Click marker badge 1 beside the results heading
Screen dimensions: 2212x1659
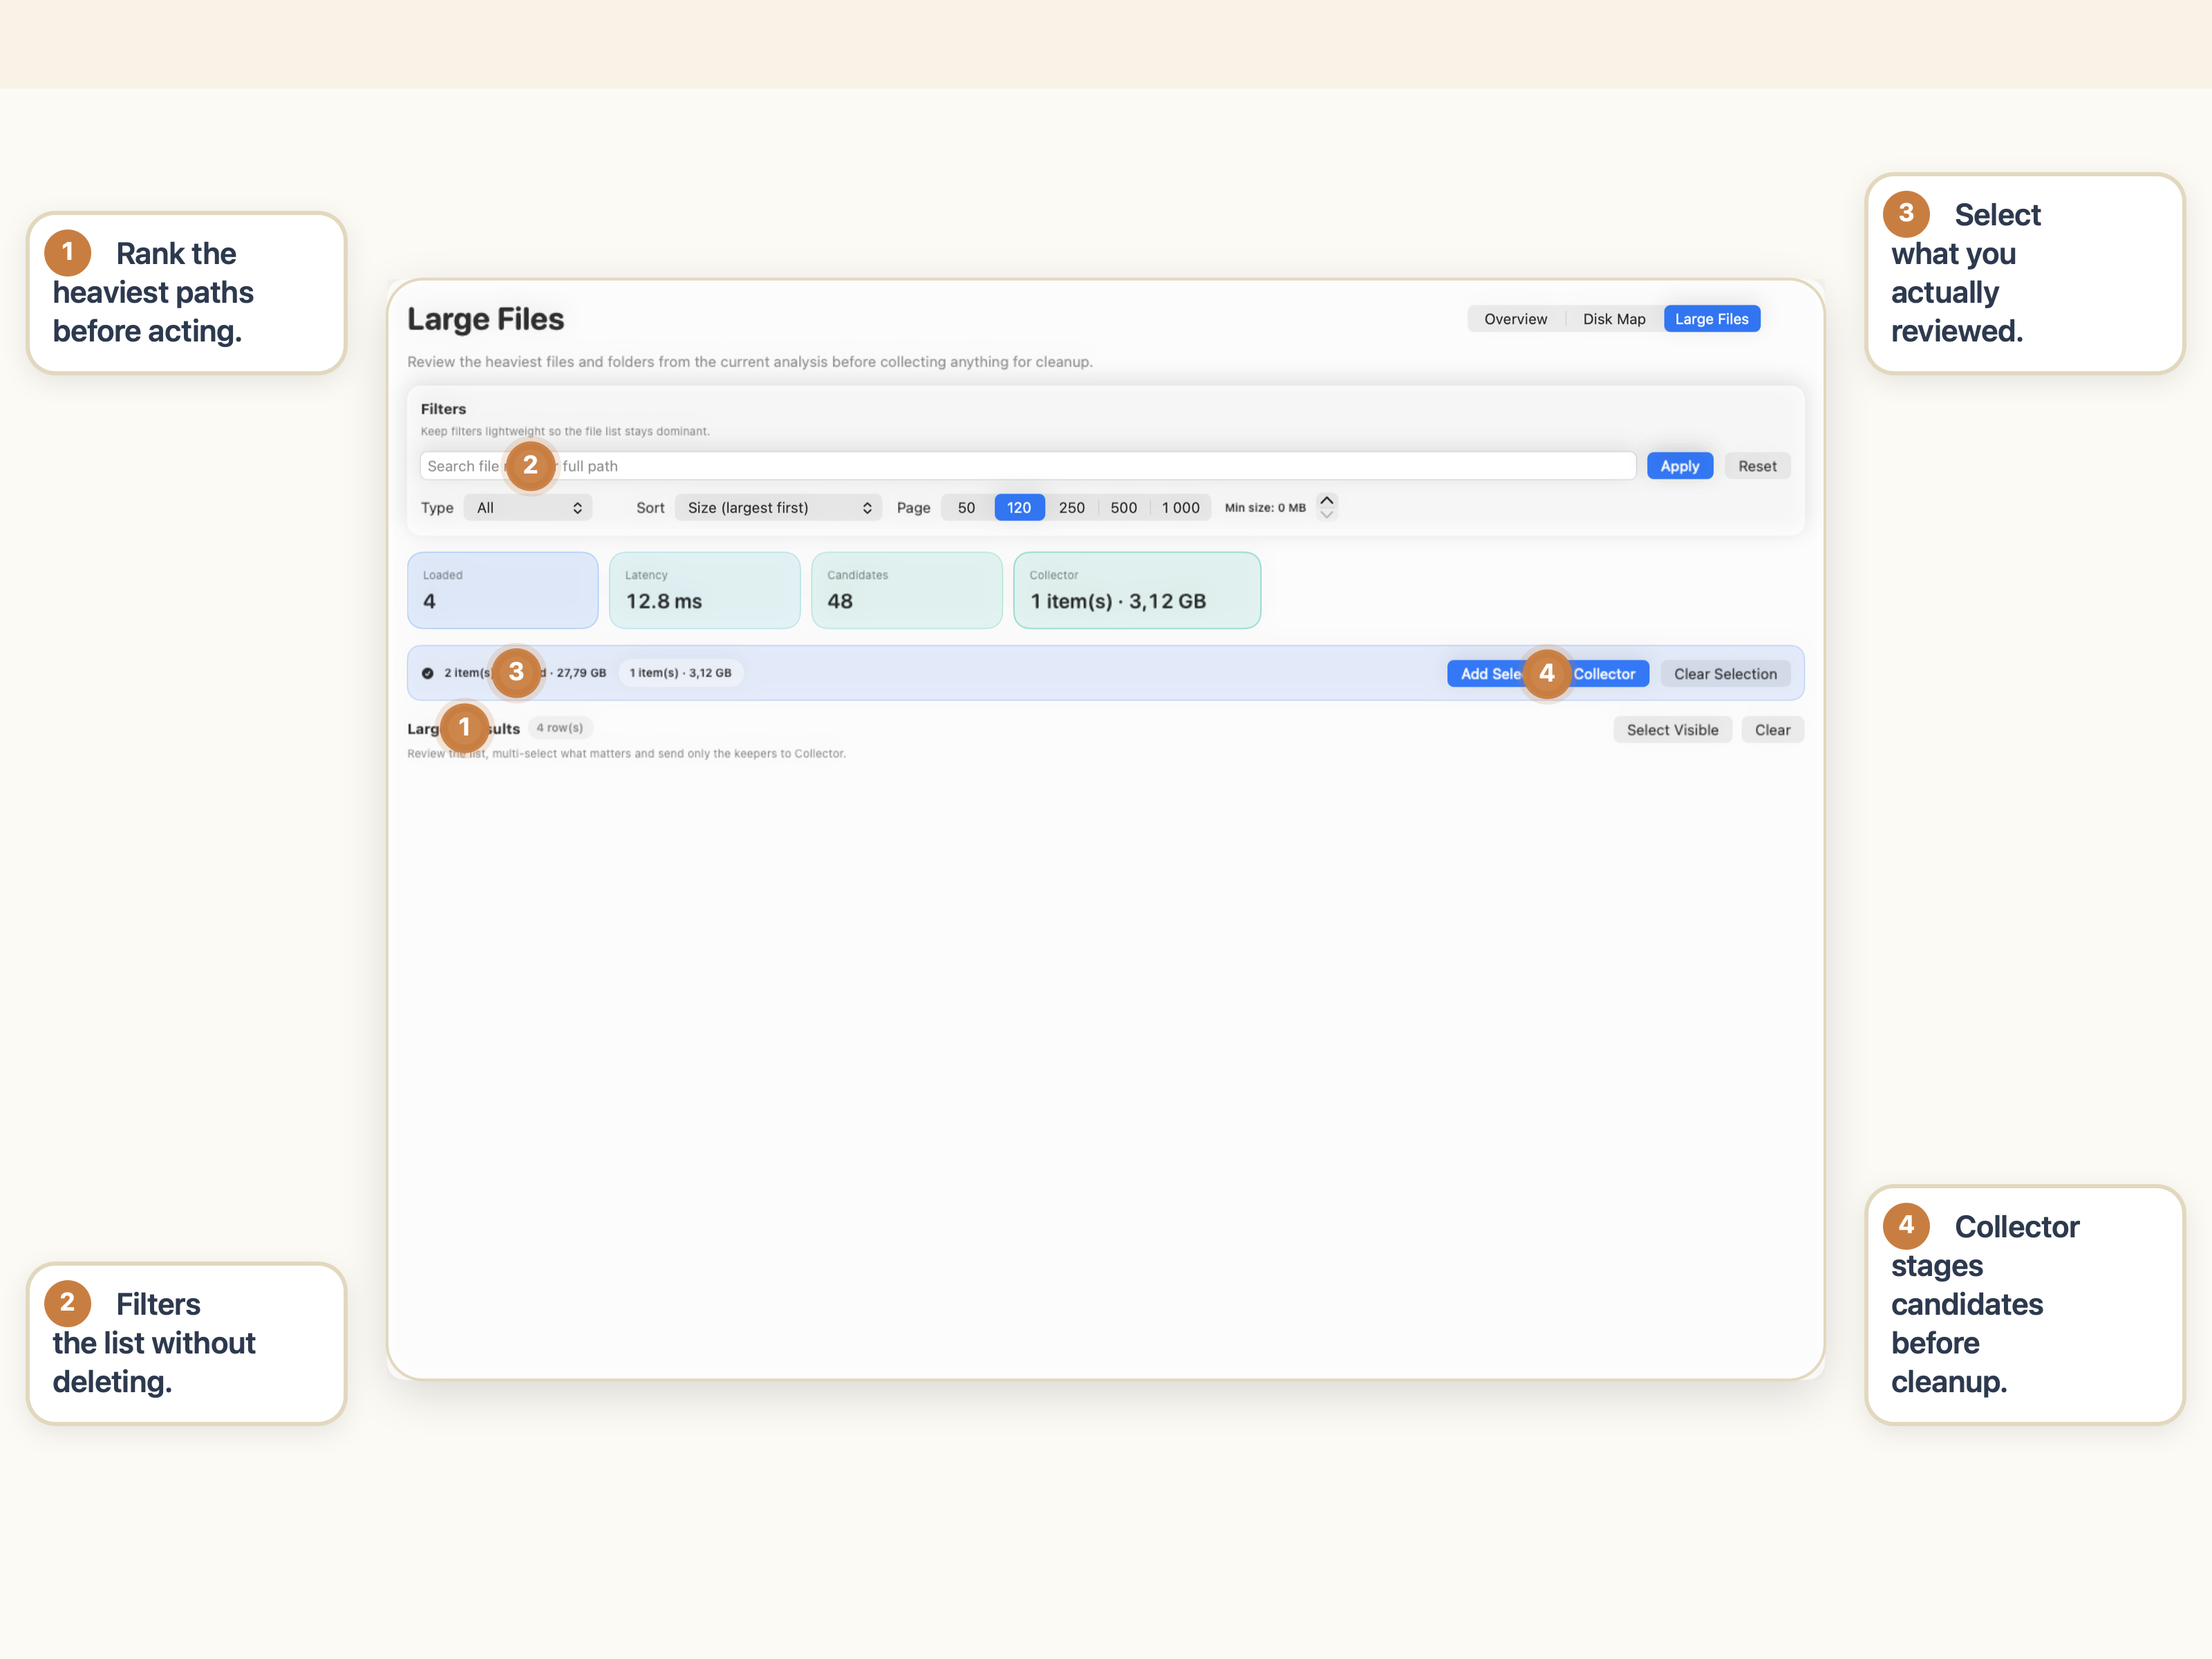[464, 728]
